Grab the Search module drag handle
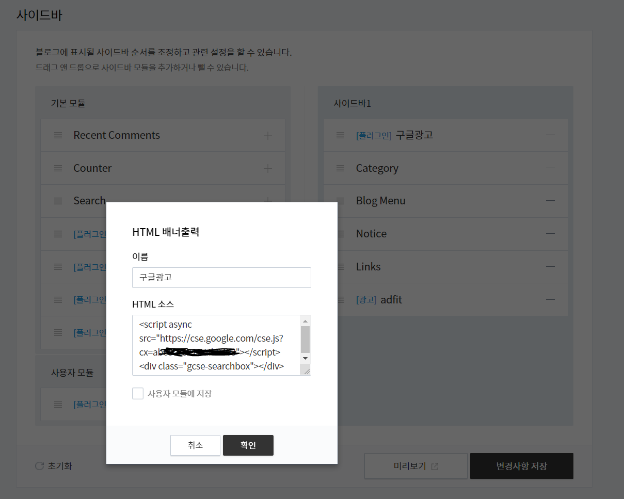This screenshot has width=624, height=499. pyautogui.click(x=58, y=201)
